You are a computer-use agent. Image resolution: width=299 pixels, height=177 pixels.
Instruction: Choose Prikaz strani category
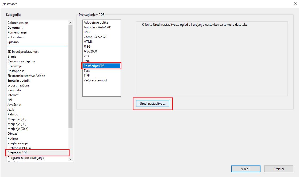point(16,37)
